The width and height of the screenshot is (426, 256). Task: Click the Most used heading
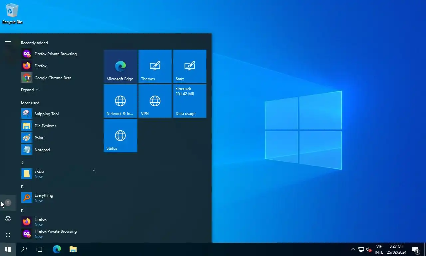(x=30, y=103)
